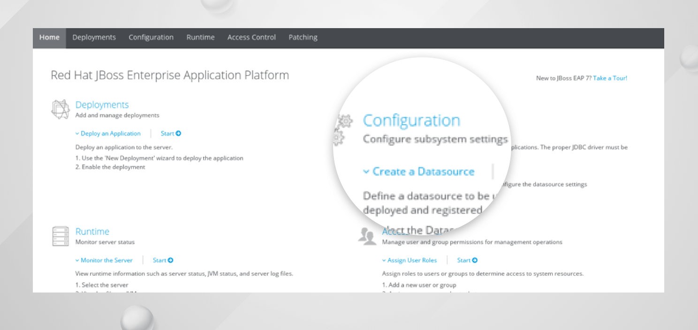Open the Configuration tab in navigation bar
Screen dimensions: 698x330
(151, 37)
